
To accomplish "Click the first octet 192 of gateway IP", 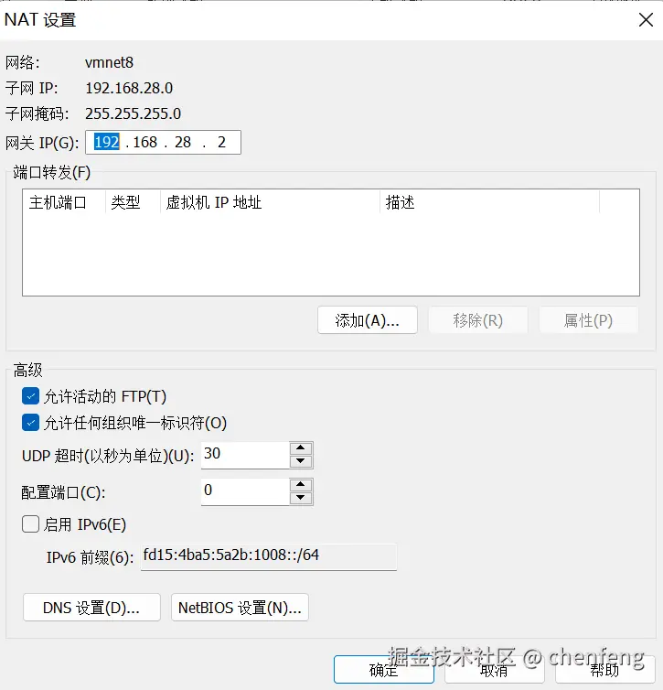I will pos(106,142).
